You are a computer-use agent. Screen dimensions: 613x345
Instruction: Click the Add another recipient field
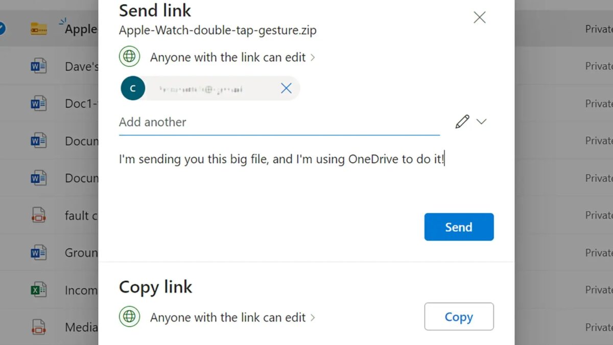(x=278, y=122)
